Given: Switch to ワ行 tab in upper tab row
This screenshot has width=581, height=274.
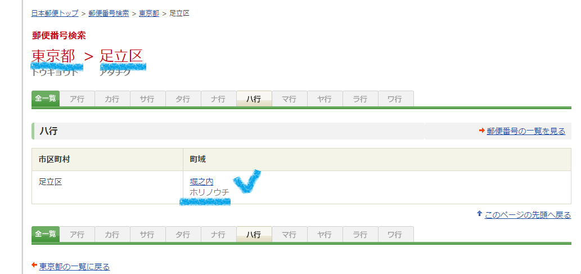Looking at the screenshot, I should 395,99.
